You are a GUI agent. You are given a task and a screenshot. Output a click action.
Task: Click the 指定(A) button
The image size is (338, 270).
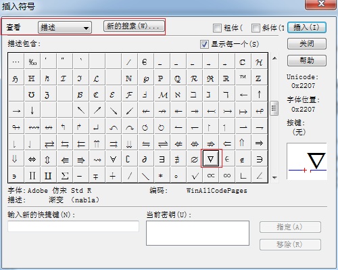pos(290,227)
